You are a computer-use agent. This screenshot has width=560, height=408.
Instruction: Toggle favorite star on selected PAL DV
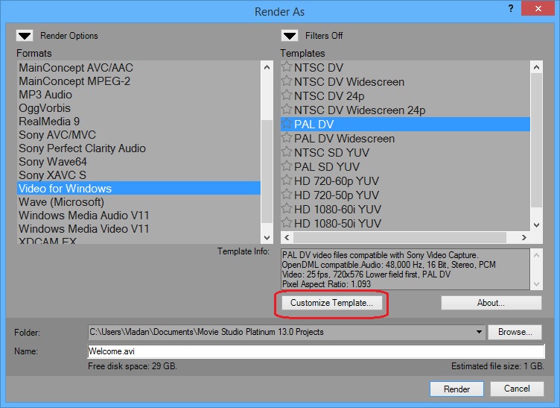(x=287, y=125)
